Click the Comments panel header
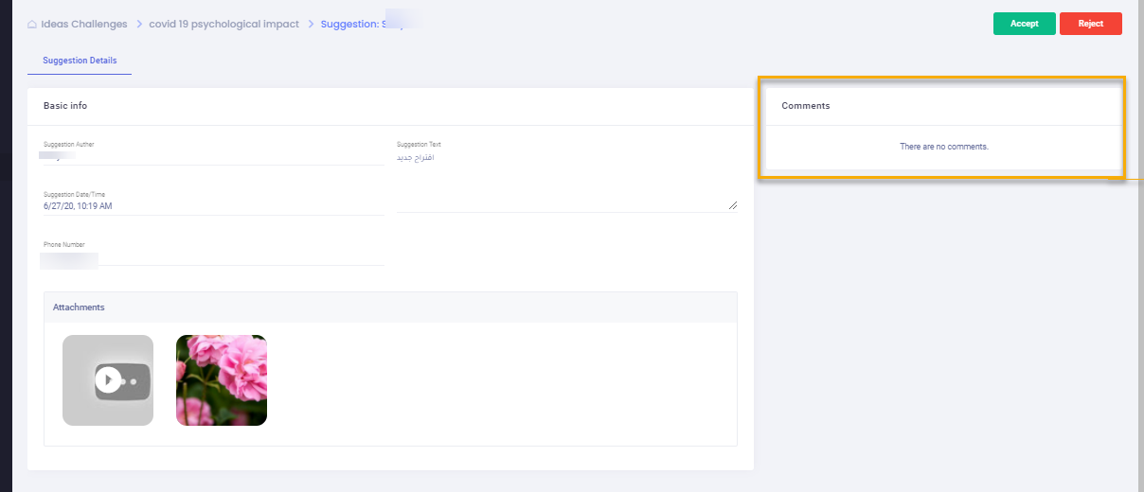The image size is (1144, 492). coord(806,106)
